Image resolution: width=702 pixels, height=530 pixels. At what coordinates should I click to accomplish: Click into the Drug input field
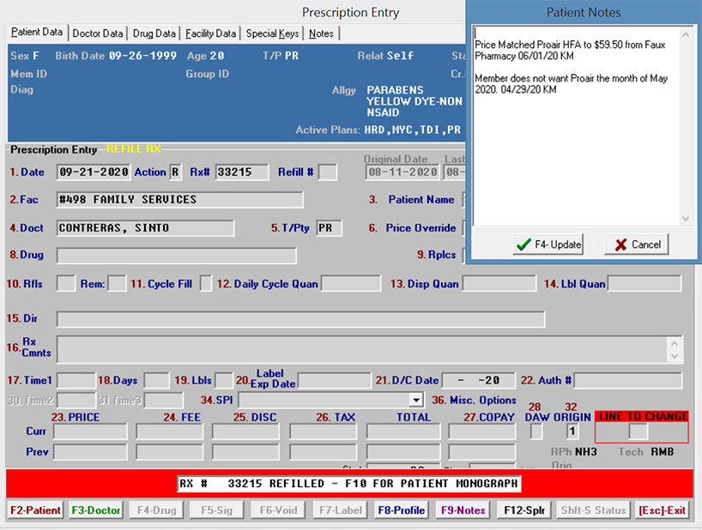(176, 256)
